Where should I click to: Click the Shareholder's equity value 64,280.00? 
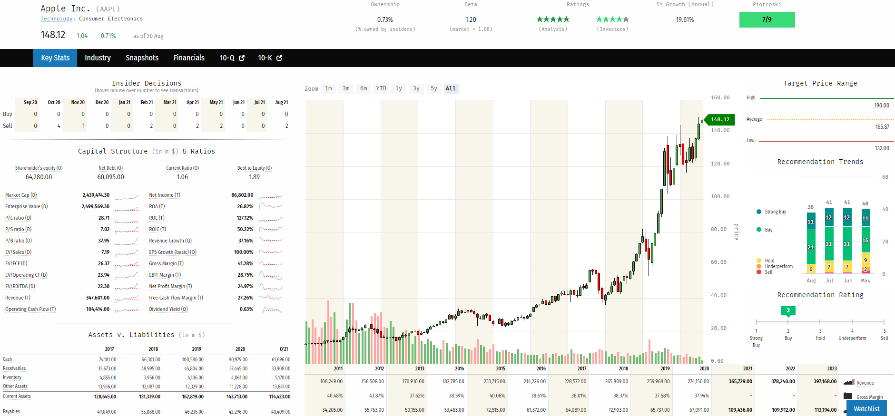point(39,177)
